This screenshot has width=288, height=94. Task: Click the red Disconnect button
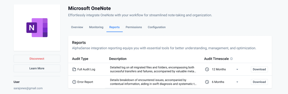click(x=37, y=59)
